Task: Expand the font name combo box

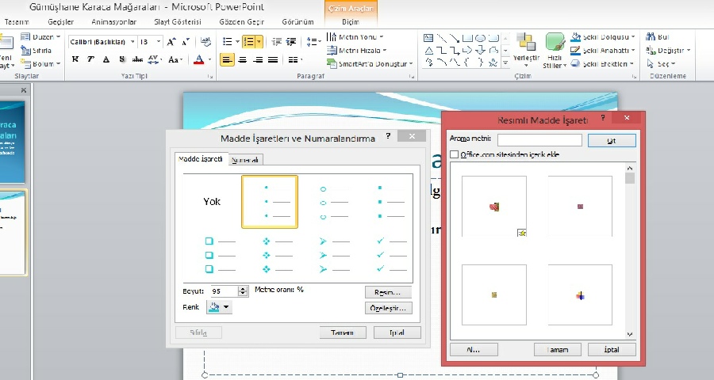Action: coord(133,41)
